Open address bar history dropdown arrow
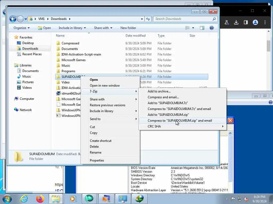 coord(142,19)
